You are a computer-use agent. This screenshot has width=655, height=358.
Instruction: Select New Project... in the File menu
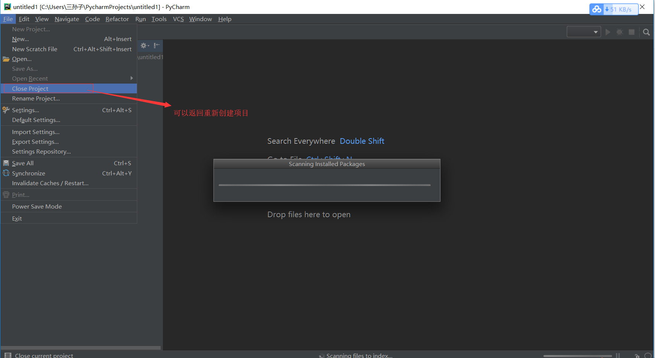pyautogui.click(x=69, y=29)
